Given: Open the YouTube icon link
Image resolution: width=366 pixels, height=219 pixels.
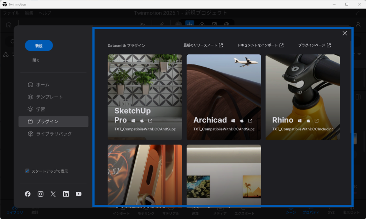Looking at the screenshot, I should coord(79,194).
